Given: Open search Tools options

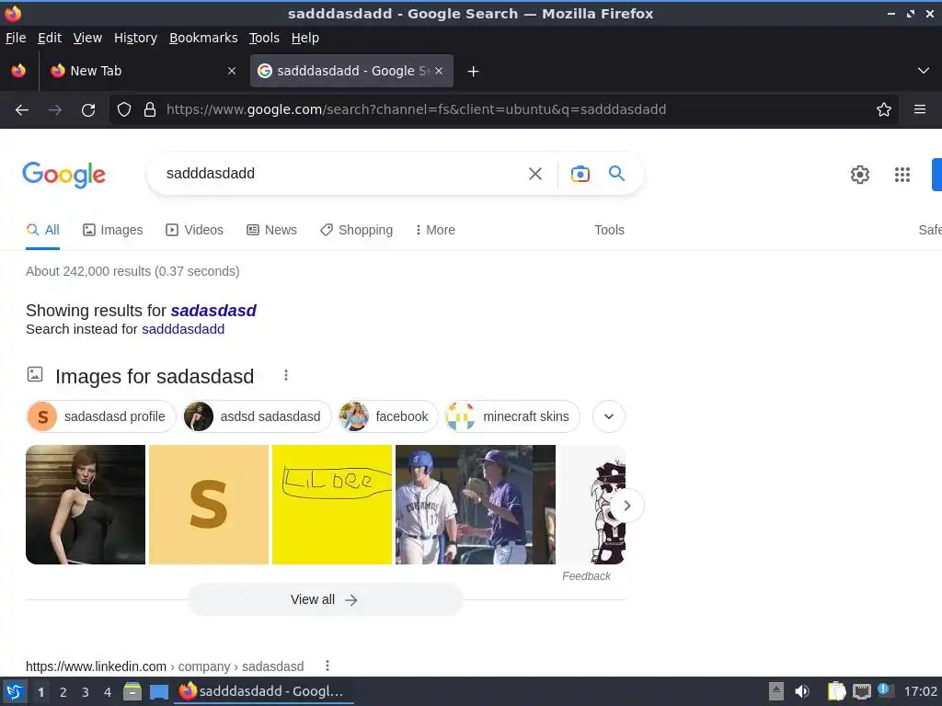Looking at the screenshot, I should (x=609, y=230).
